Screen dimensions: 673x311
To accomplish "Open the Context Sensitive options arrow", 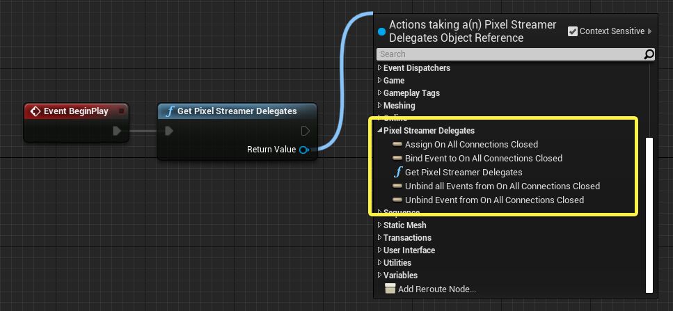I will point(650,31).
